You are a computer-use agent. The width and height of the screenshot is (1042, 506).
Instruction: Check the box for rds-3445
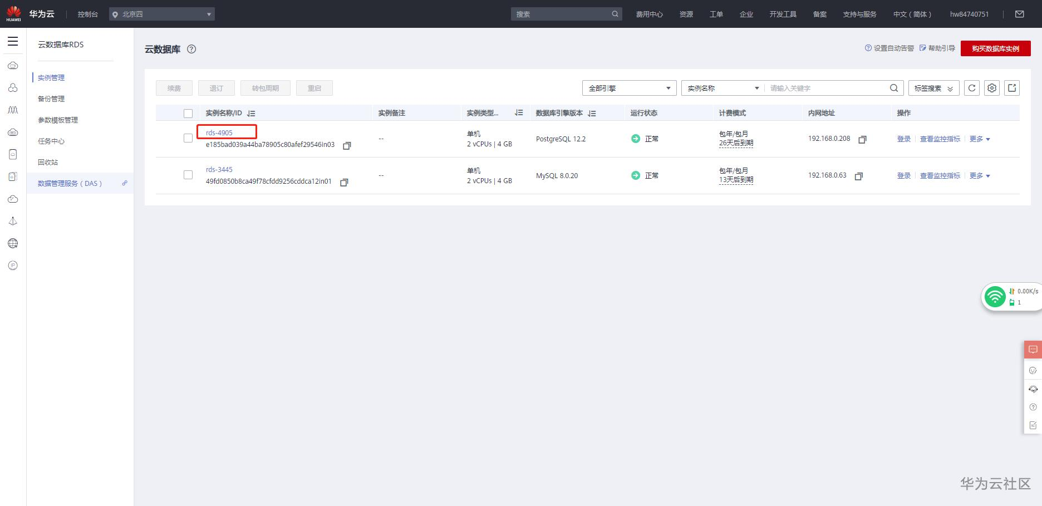188,175
